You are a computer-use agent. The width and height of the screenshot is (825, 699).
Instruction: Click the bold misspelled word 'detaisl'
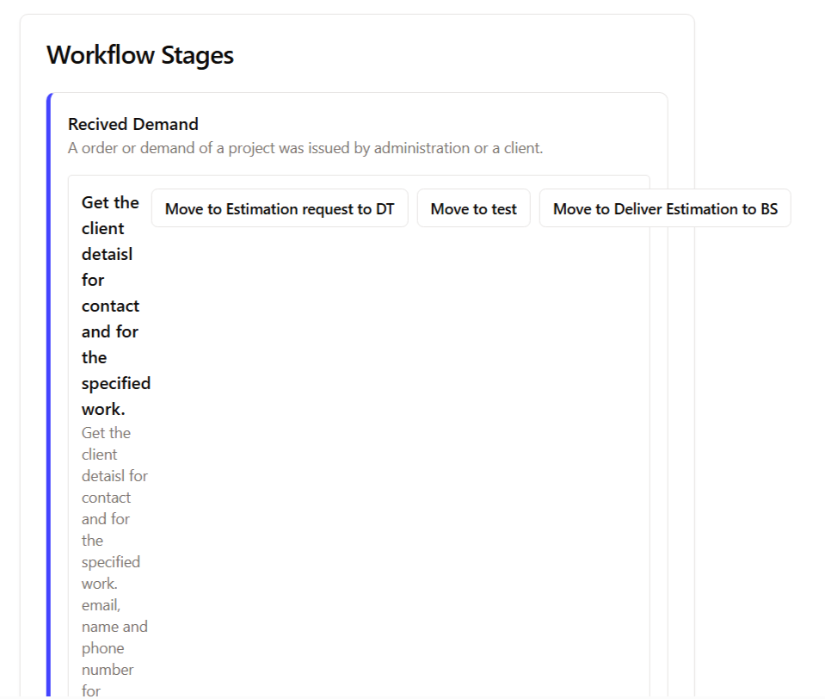coord(107,255)
